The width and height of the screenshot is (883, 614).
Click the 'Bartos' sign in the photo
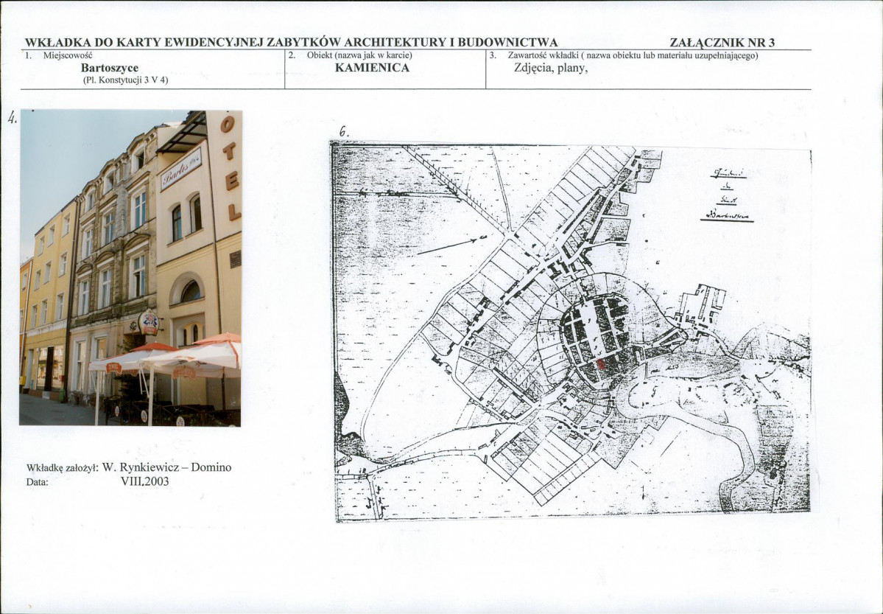pyautogui.click(x=180, y=169)
